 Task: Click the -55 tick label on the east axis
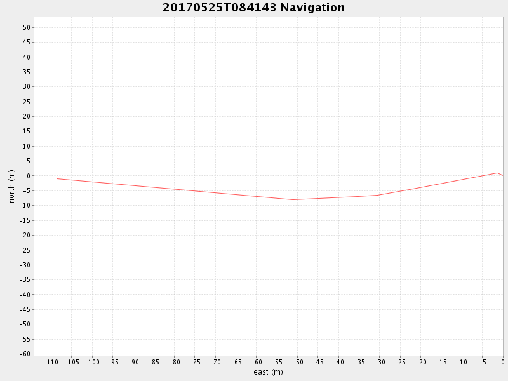point(276,363)
